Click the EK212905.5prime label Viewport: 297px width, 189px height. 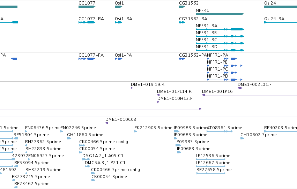(153, 128)
